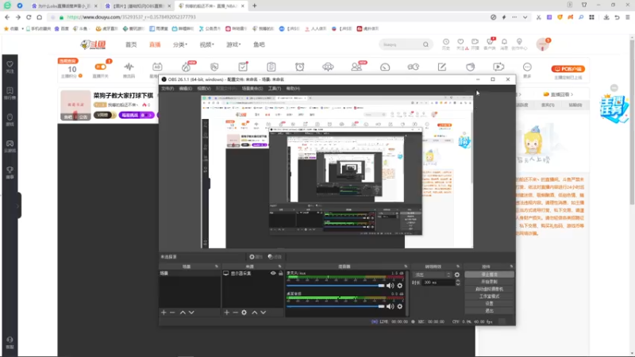Toggle visibility eye of display capture source

[273, 273]
